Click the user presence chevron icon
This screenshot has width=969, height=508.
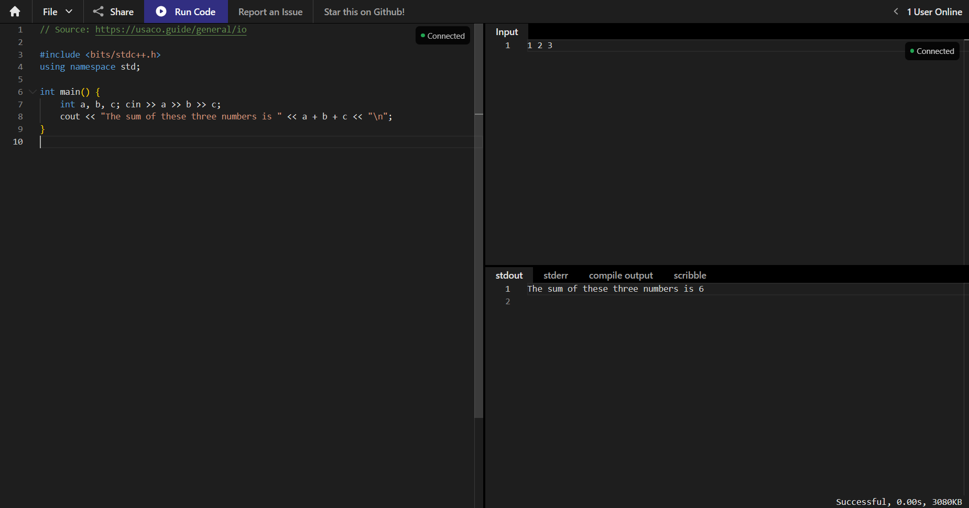click(x=897, y=11)
